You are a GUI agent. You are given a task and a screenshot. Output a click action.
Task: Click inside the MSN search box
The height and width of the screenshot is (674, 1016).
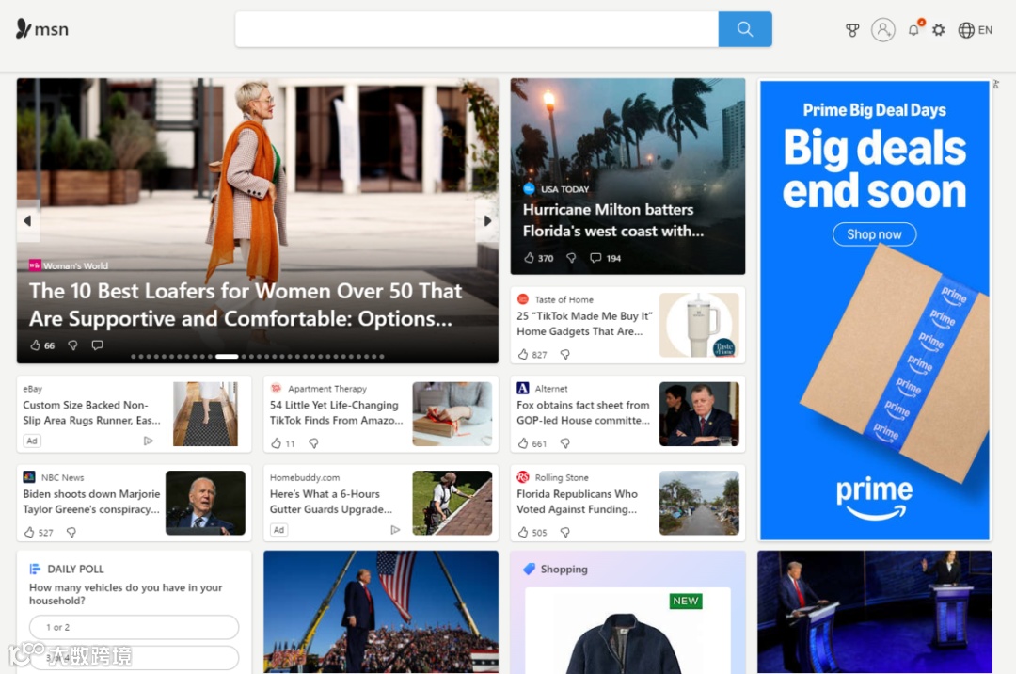point(476,29)
